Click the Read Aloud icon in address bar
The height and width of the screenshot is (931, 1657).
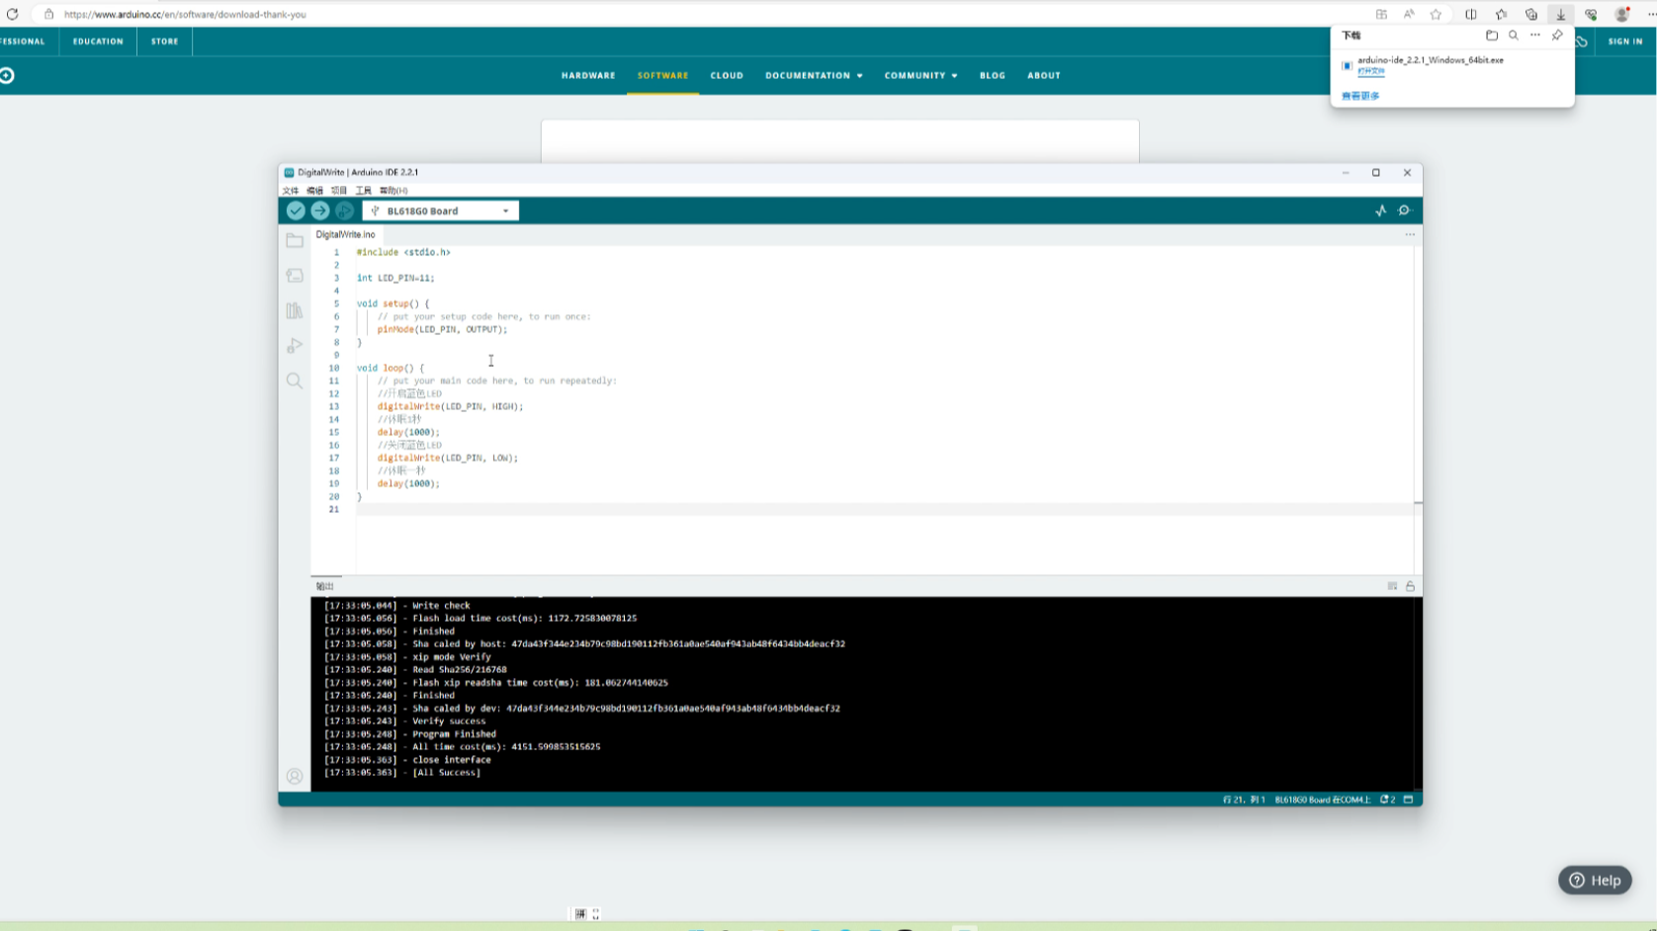click(1409, 14)
